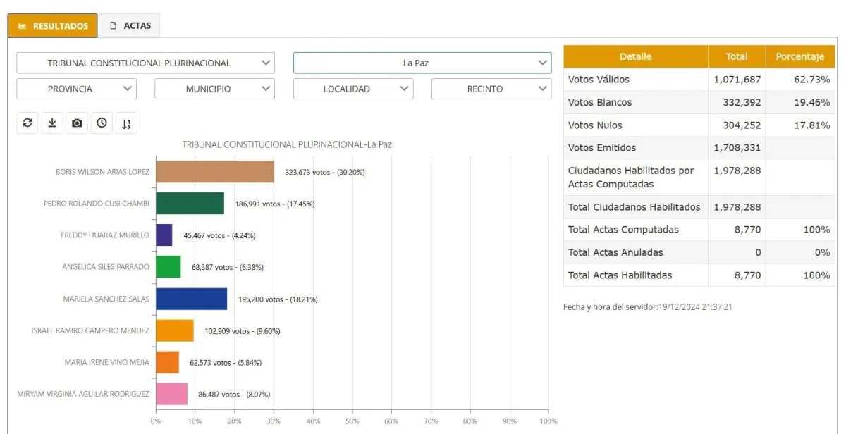This screenshot has width=846, height=434.
Task: Click the sort order icon
Action: click(x=126, y=123)
